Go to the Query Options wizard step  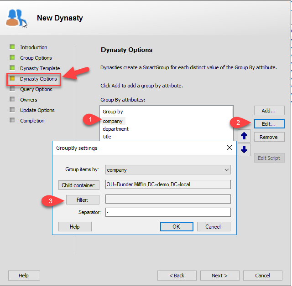click(x=36, y=89)
